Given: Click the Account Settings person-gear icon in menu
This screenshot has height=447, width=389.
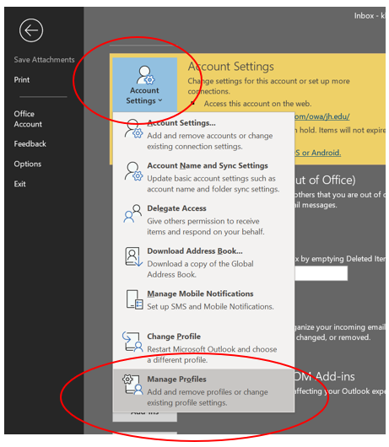Looking at the screenshot, I should click(133, 129).
